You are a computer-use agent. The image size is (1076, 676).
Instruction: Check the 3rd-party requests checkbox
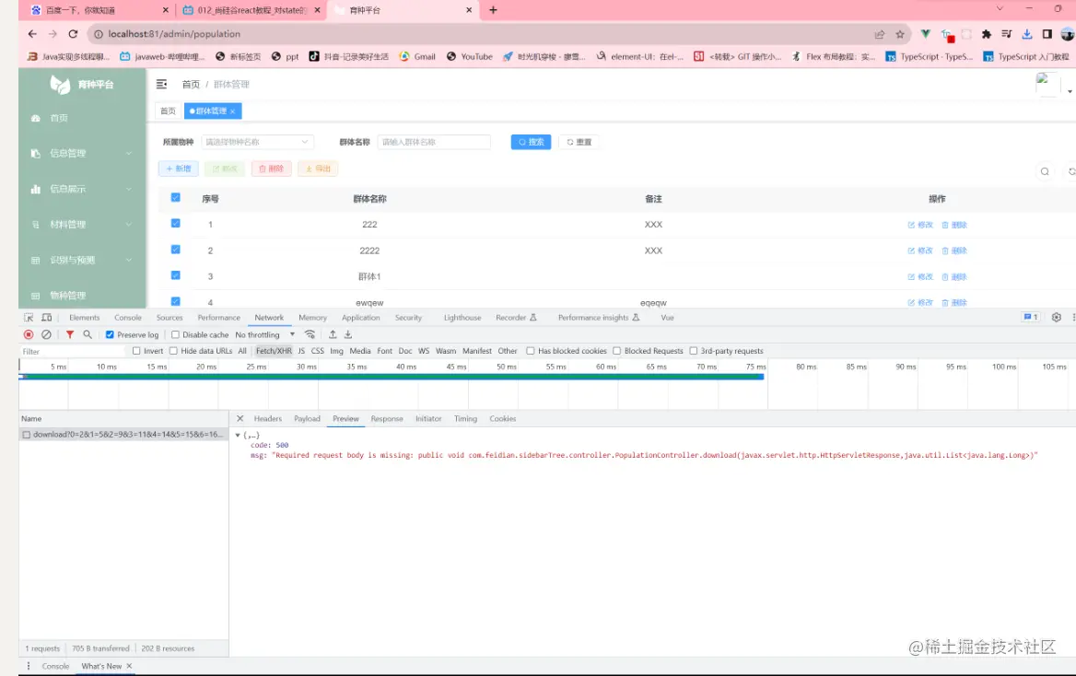693,351
